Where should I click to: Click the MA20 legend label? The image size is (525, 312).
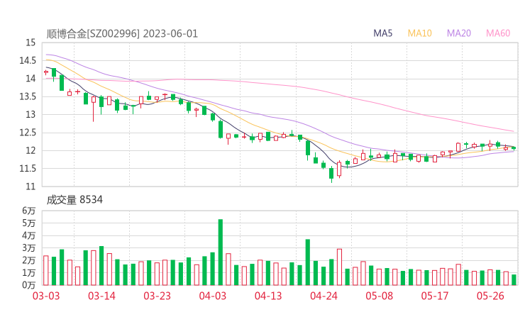click(x=459, y=33)
